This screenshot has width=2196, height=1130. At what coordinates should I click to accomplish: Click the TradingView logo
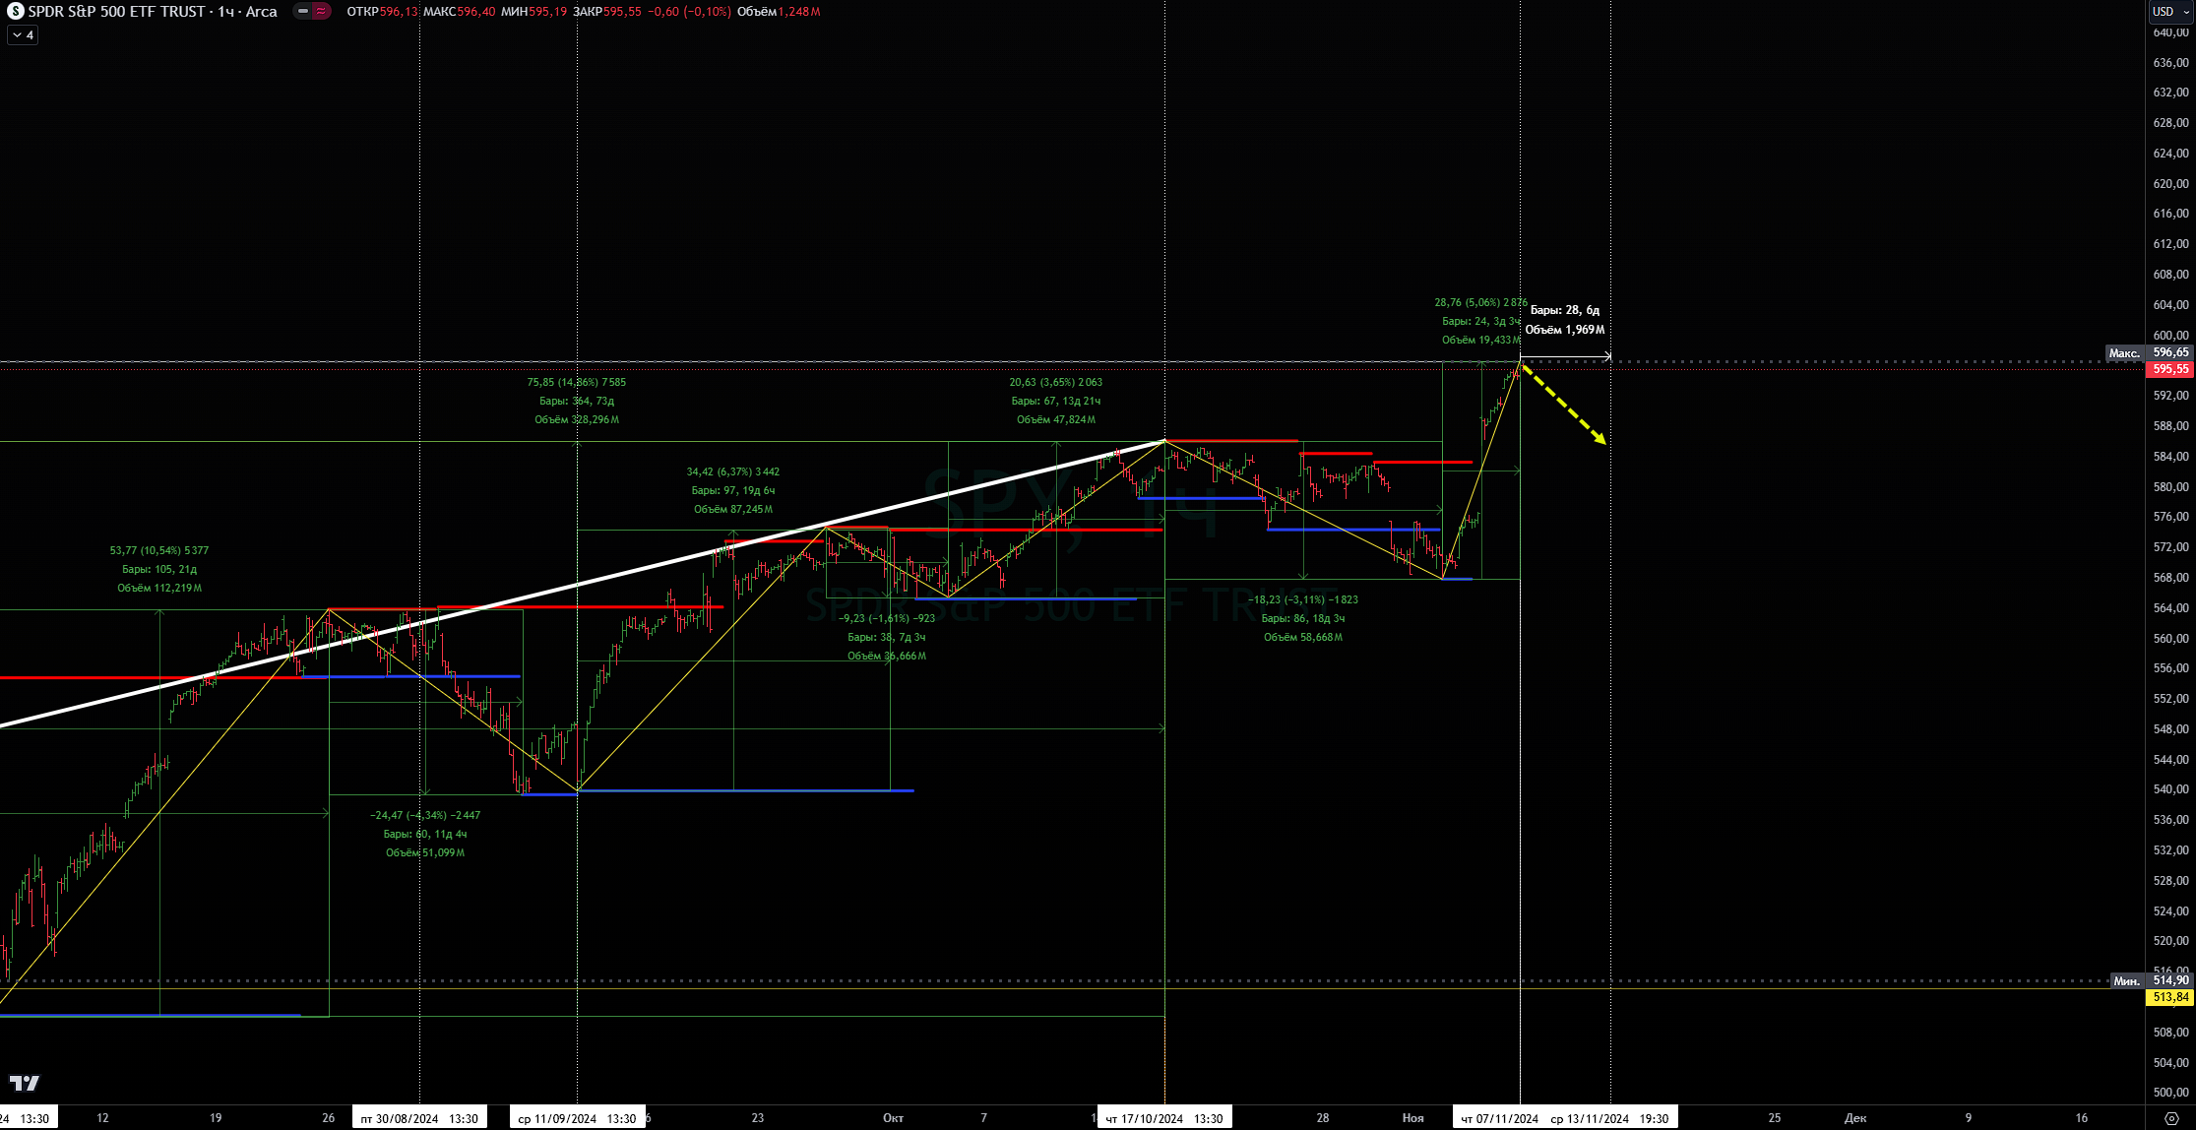coord(25,1083)
